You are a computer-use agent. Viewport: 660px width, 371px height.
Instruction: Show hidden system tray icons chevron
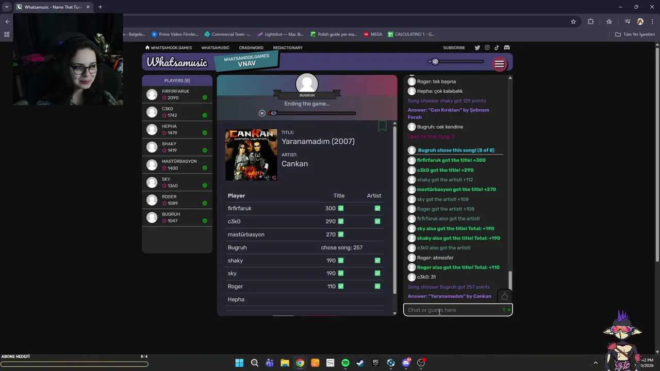pyautogui.click(x=596, y=363)
